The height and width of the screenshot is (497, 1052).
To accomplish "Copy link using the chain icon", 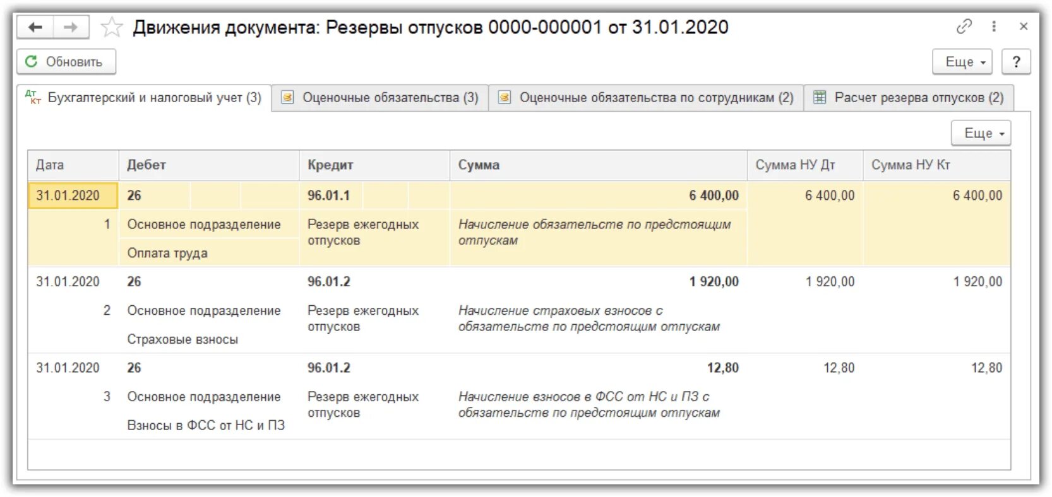I will tap(964, 26).
